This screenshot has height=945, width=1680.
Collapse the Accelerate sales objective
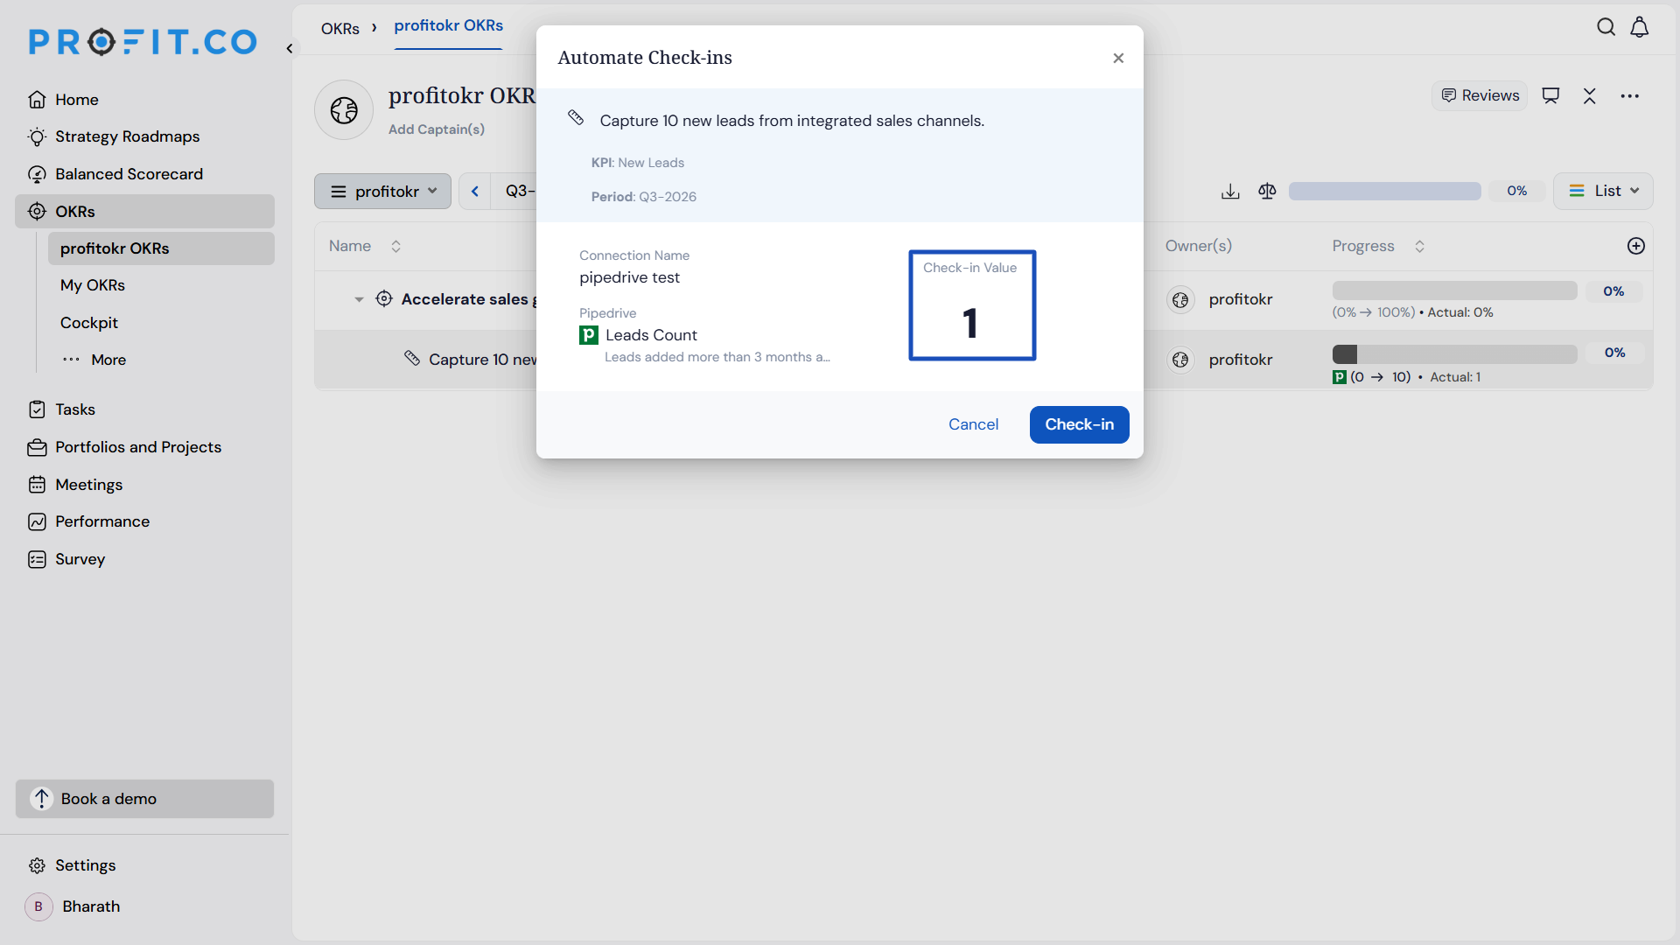359,299
